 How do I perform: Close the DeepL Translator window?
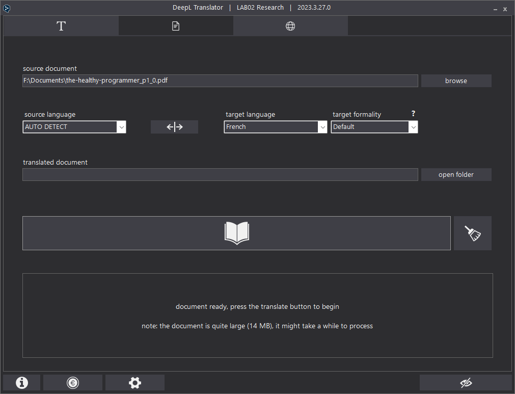pos(505,10)
